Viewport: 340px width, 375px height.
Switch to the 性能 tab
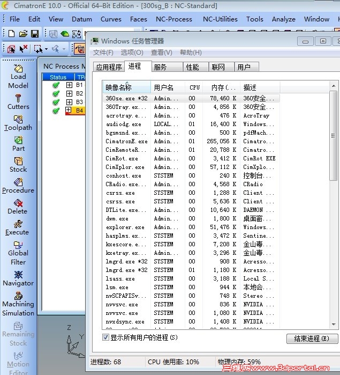click(x=196, y=67)
